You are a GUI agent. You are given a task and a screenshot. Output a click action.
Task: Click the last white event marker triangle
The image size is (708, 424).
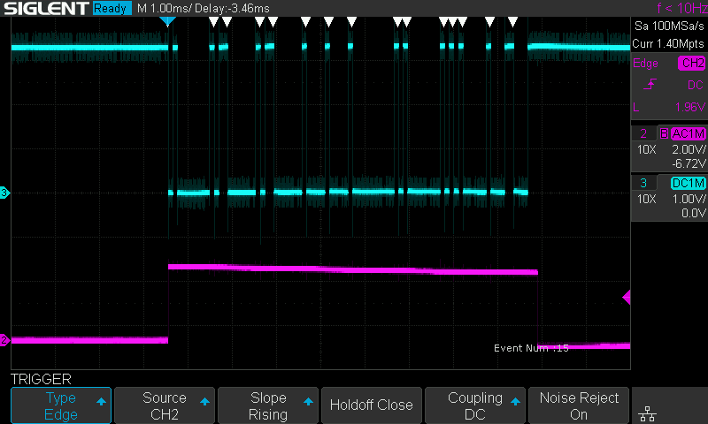[x=512, y=21]
